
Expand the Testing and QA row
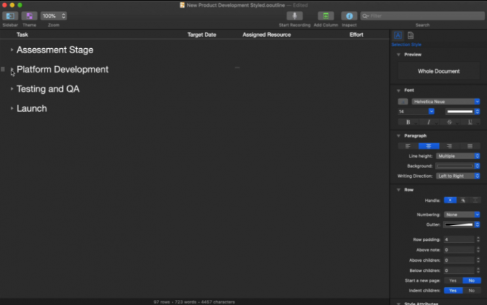tap(12, 89)
